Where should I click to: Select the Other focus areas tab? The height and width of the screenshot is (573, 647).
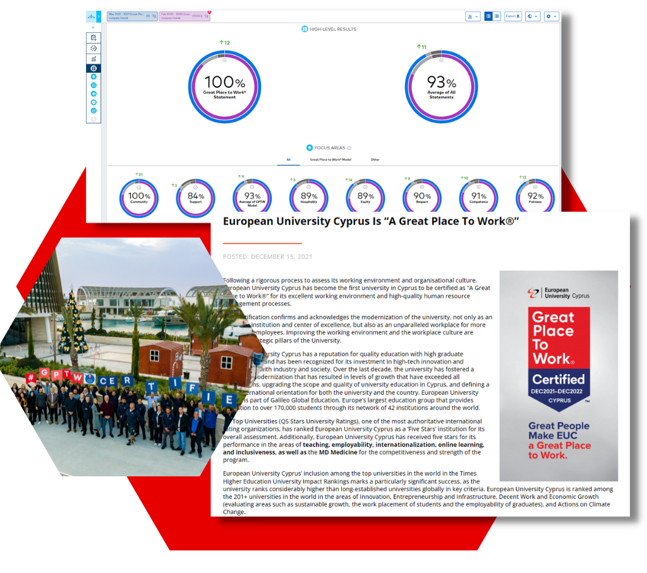click(375, 160)
